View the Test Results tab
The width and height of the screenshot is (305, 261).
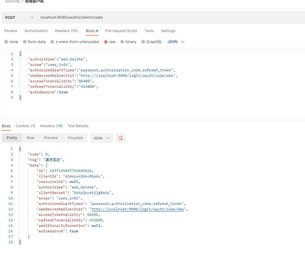[78, 126]
